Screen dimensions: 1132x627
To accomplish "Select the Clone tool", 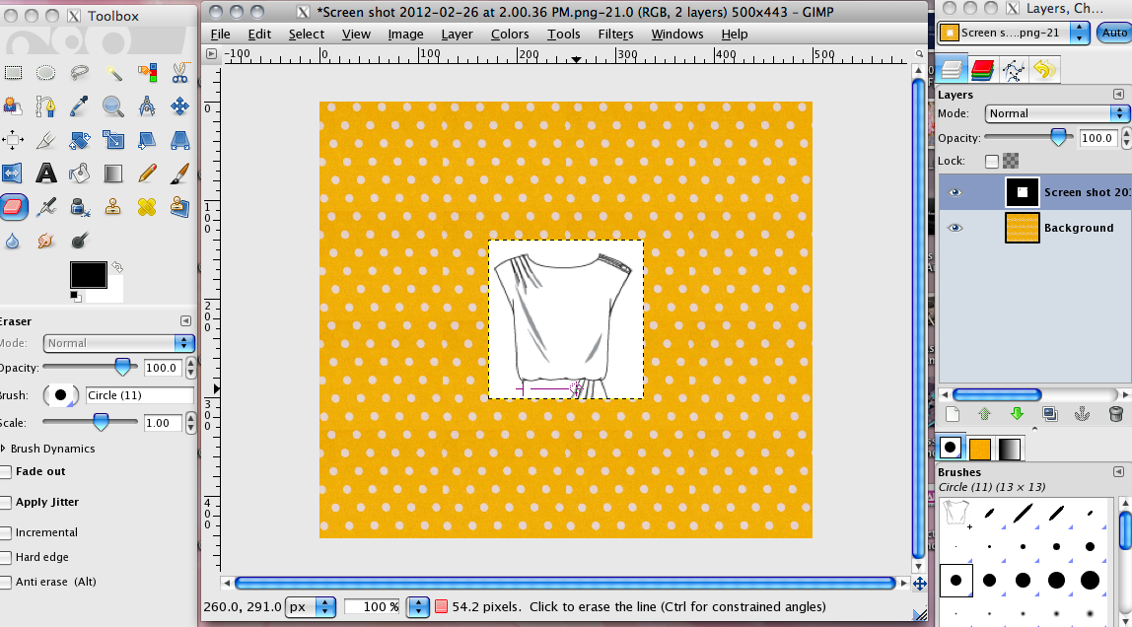I will tap(112, 207).
